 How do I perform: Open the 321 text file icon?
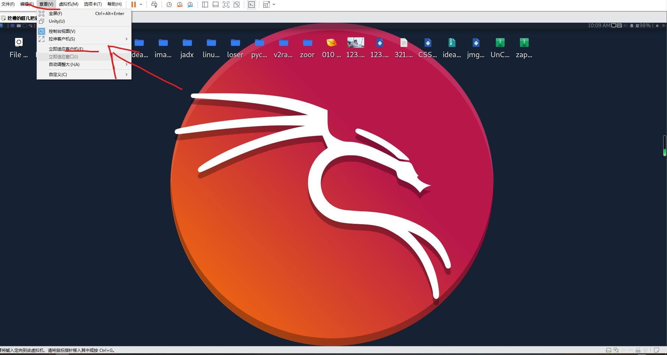(x=404, y=48)
